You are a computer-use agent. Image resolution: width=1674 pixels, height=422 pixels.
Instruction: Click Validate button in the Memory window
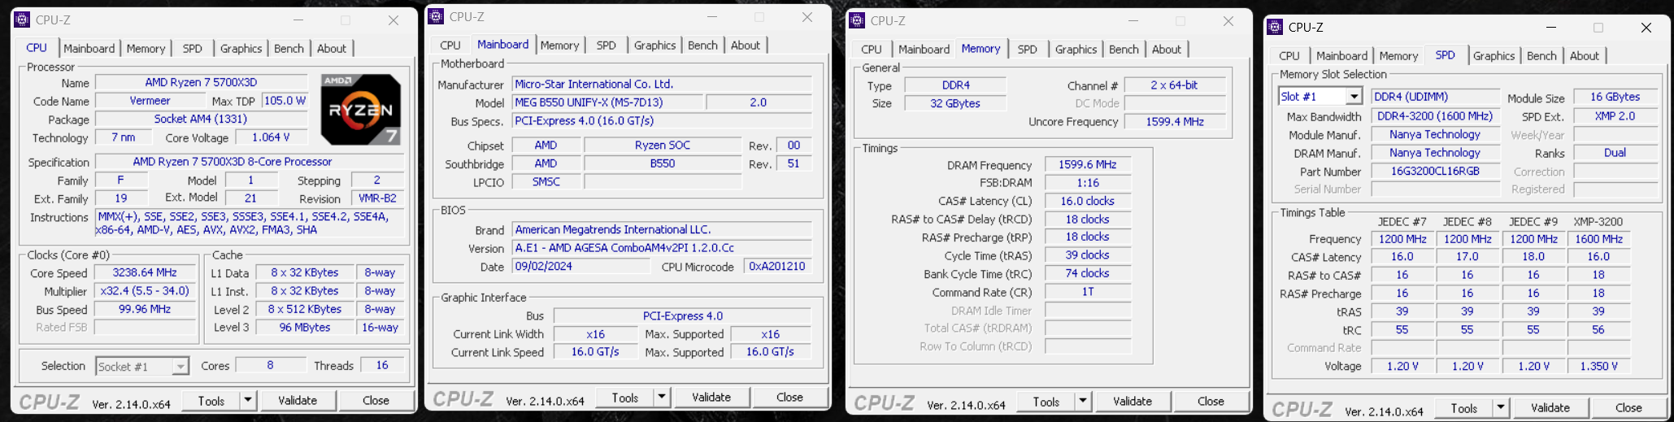pyautogui.click(x=1133, y=401)
